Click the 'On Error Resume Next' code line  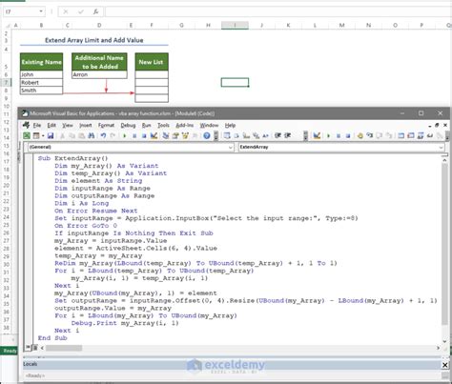pos(95,211)
